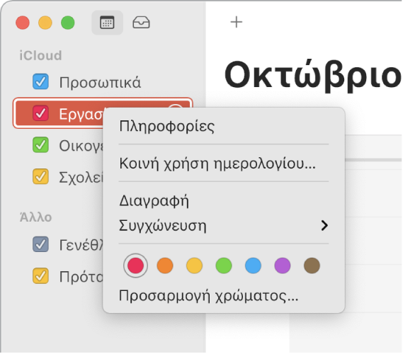This screenshot has height=354, width=403.
Task: Pick the brown color swatch
Action: pos(312,265)
